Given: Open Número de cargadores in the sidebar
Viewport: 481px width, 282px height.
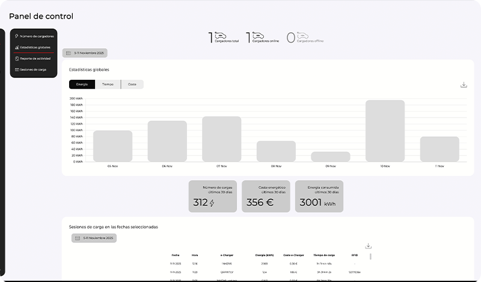Looking at the screenshot, I should click(37, 36).
